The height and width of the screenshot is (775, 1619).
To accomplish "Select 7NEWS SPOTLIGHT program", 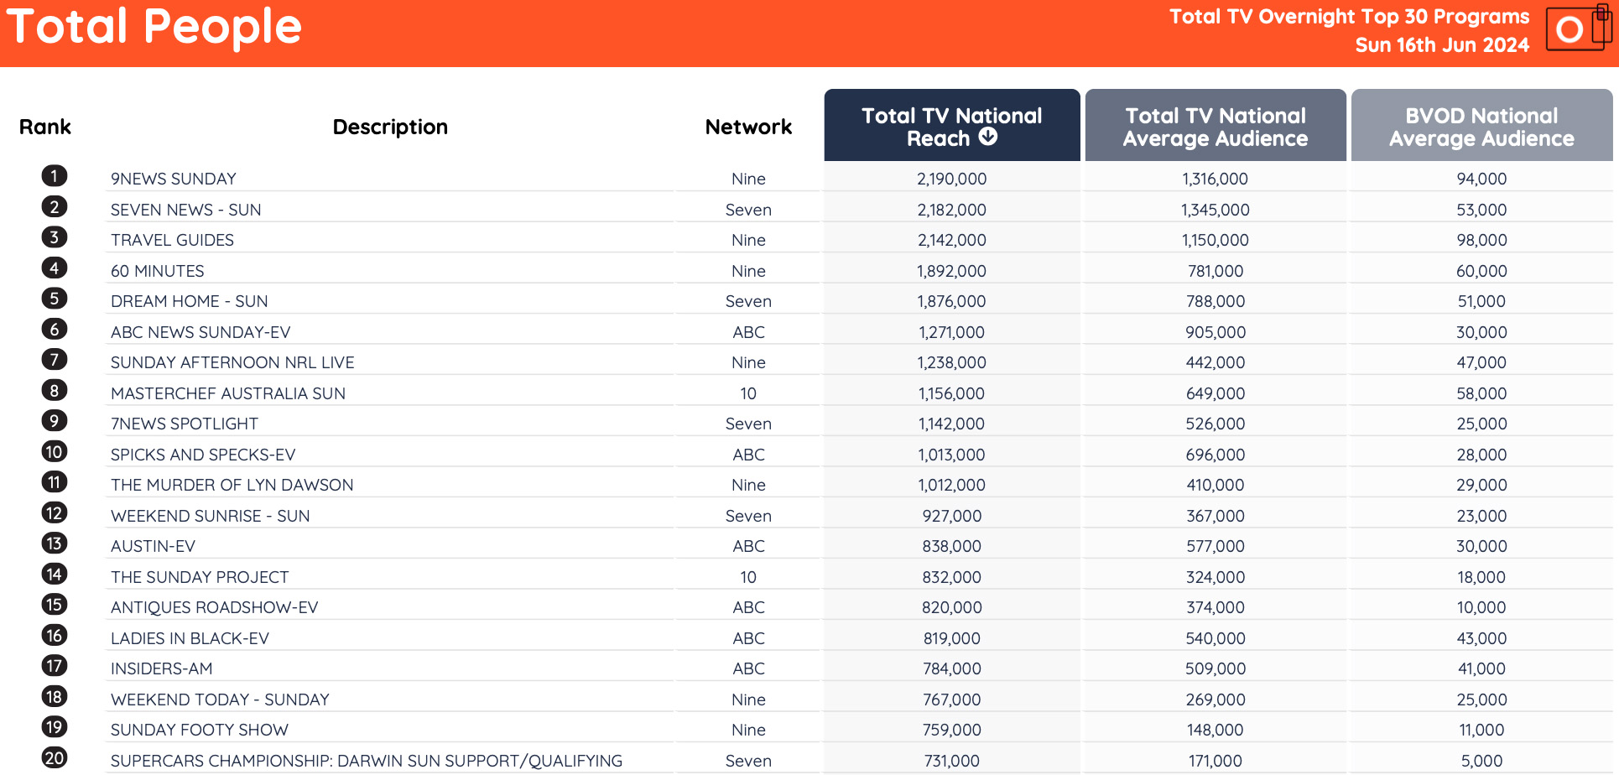I will tap(185, 424).
